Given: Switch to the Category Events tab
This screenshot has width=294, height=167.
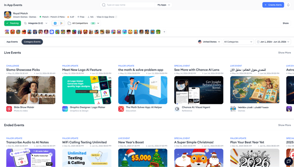Looking at the screenshot, I should [x=32, y=42].
